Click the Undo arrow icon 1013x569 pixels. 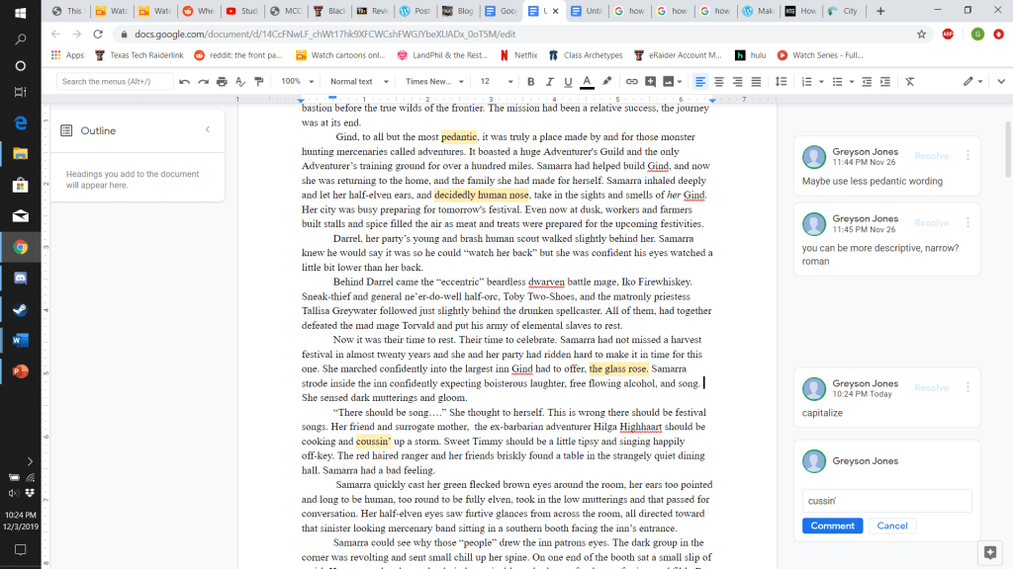click(184, 81)
